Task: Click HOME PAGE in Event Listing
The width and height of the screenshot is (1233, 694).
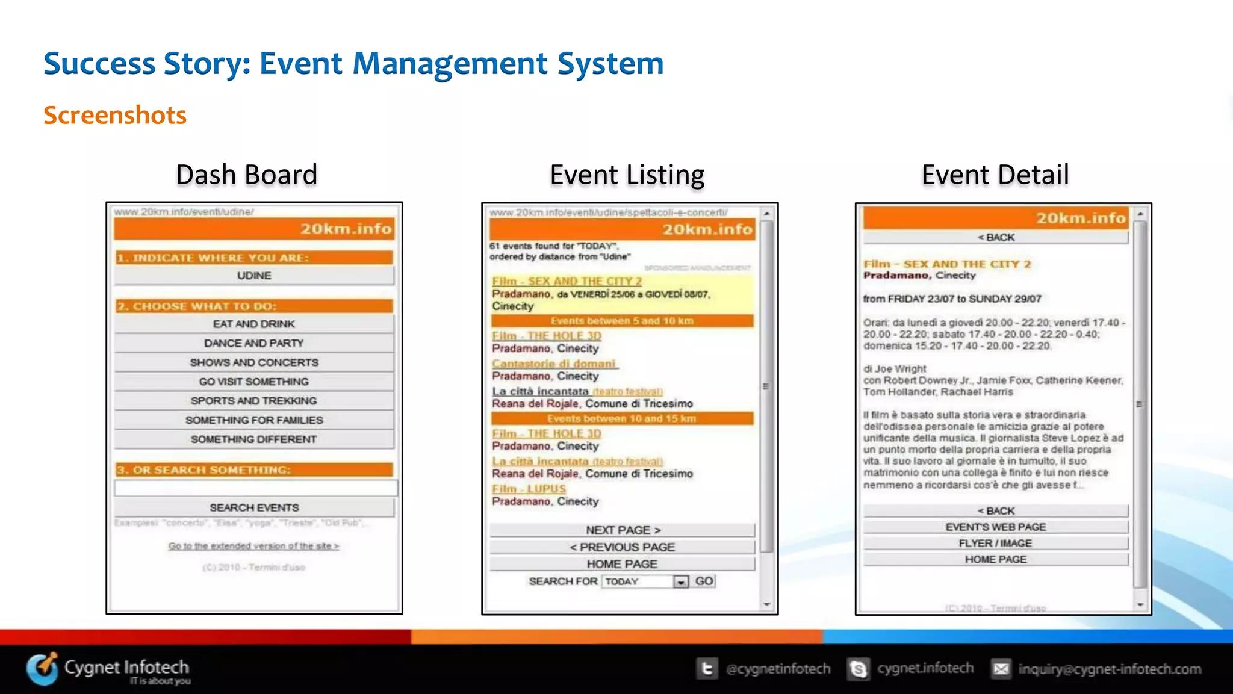Action: pos(622,564)
